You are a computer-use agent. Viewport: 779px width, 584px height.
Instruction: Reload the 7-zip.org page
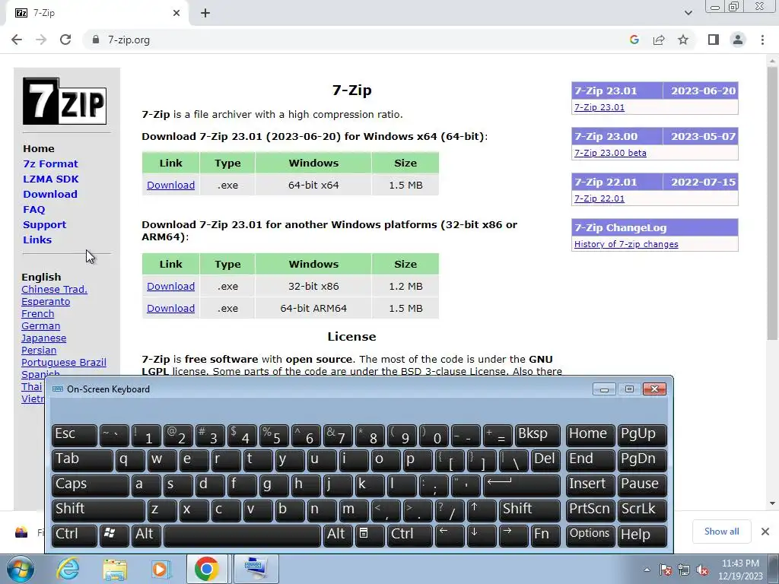tap(65, 40)
